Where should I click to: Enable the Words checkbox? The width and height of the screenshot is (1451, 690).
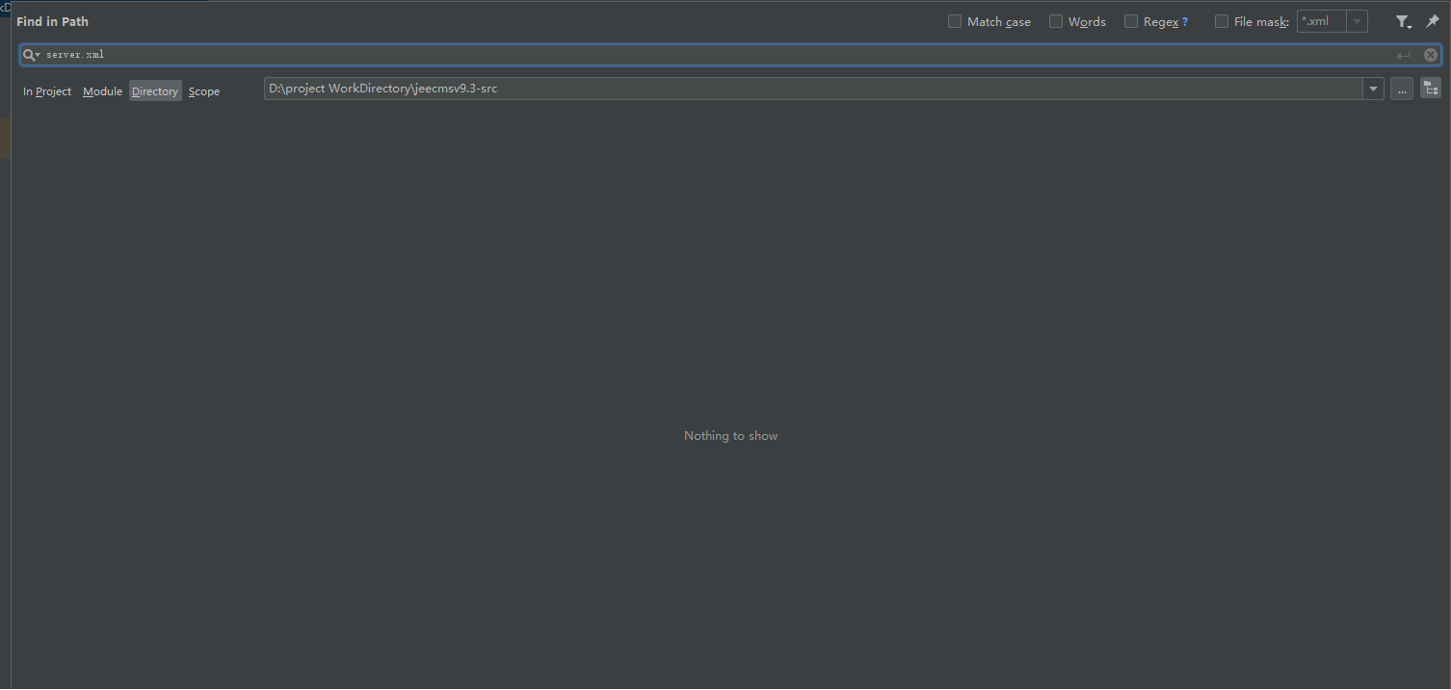point(1056,21)
